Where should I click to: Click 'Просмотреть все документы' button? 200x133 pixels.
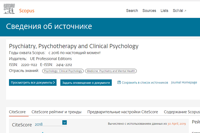33,82
